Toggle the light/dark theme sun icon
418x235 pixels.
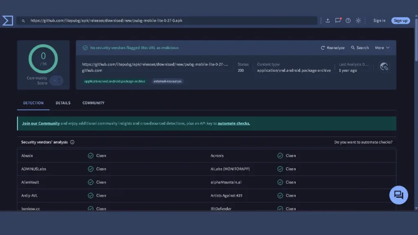pyautogui.click(x=358, y=20)
